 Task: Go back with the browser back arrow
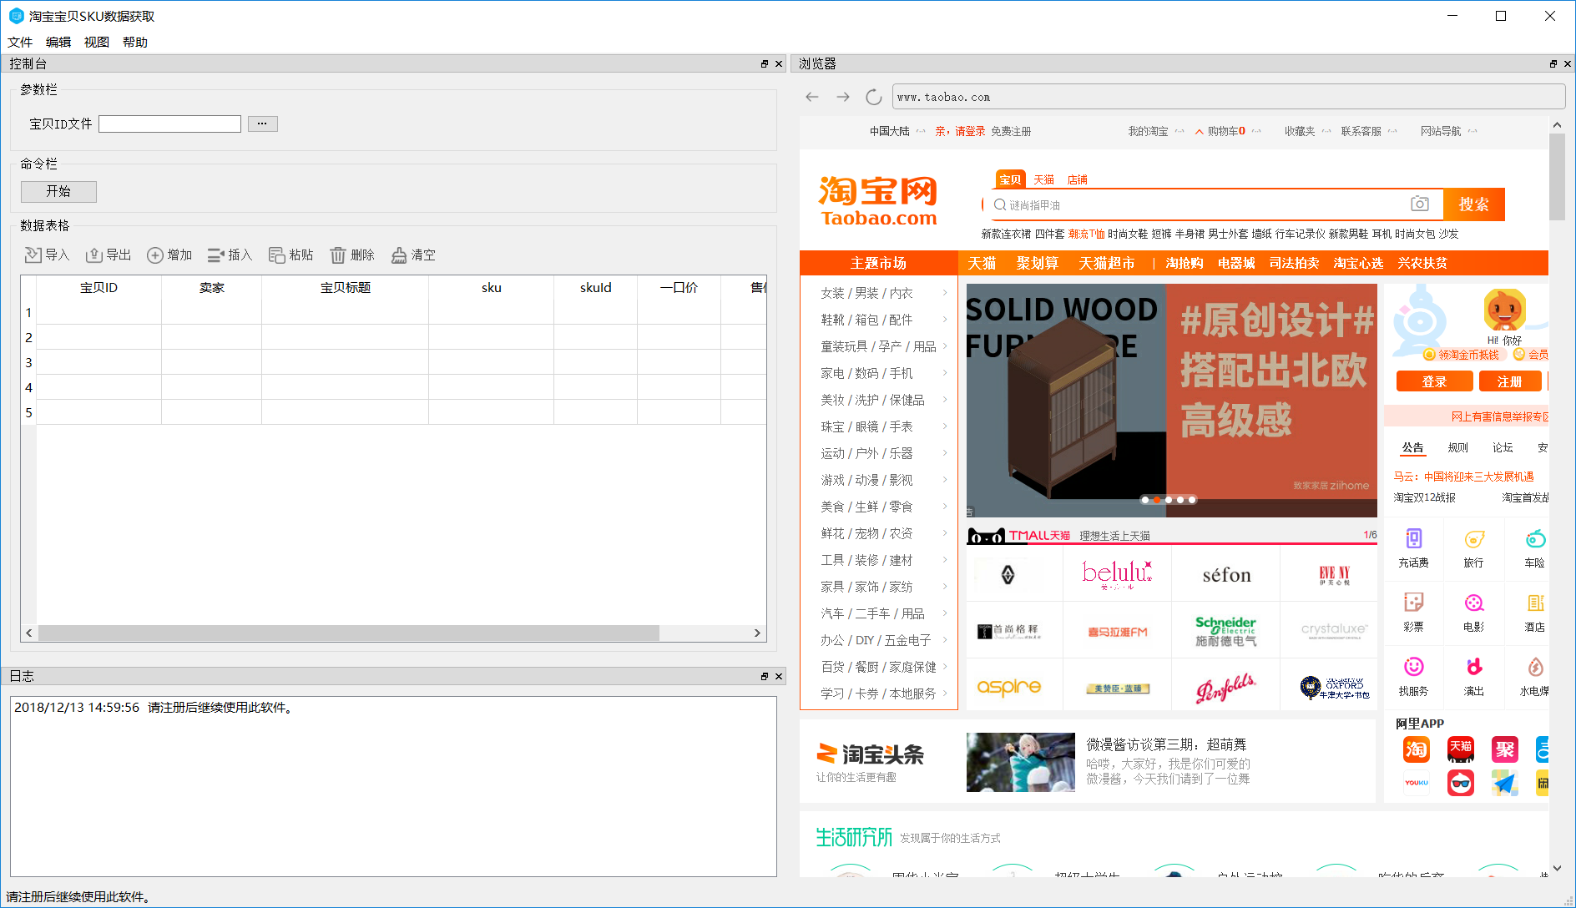click(x=812, y=97)
